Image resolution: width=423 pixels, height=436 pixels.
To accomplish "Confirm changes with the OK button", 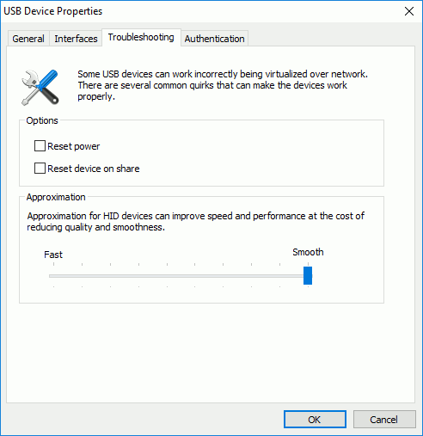I will (315, 420).
